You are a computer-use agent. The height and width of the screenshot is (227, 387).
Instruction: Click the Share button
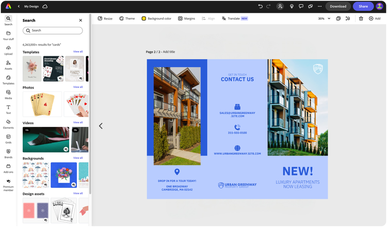coord(363,6)
